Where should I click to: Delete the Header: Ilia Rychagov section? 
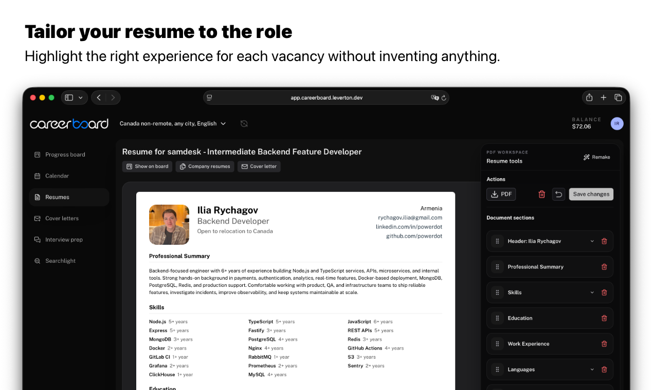pos(604,241)
